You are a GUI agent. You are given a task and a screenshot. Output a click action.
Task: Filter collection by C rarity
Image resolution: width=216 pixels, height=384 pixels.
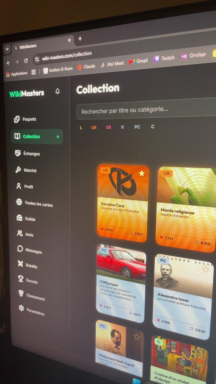click(153, 127)
